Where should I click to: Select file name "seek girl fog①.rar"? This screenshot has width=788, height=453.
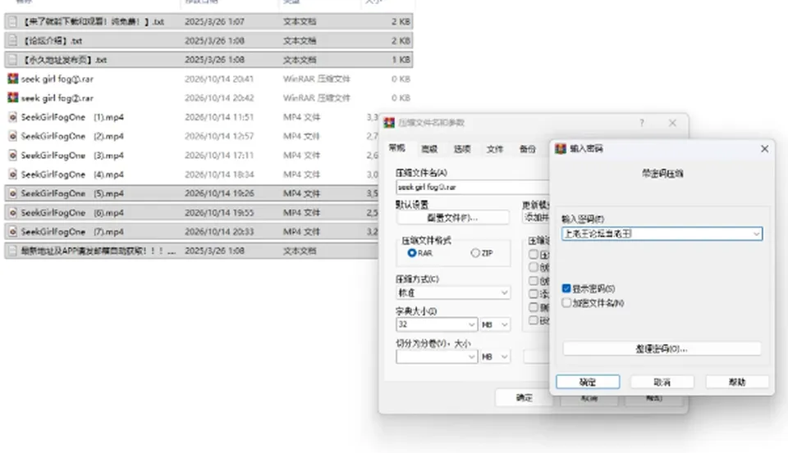coord(57,79)
